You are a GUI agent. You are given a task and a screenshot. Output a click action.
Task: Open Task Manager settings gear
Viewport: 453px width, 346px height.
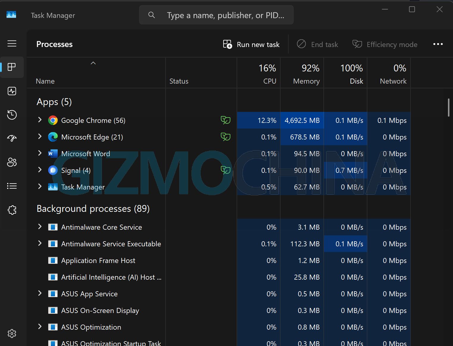coord(12,334)
